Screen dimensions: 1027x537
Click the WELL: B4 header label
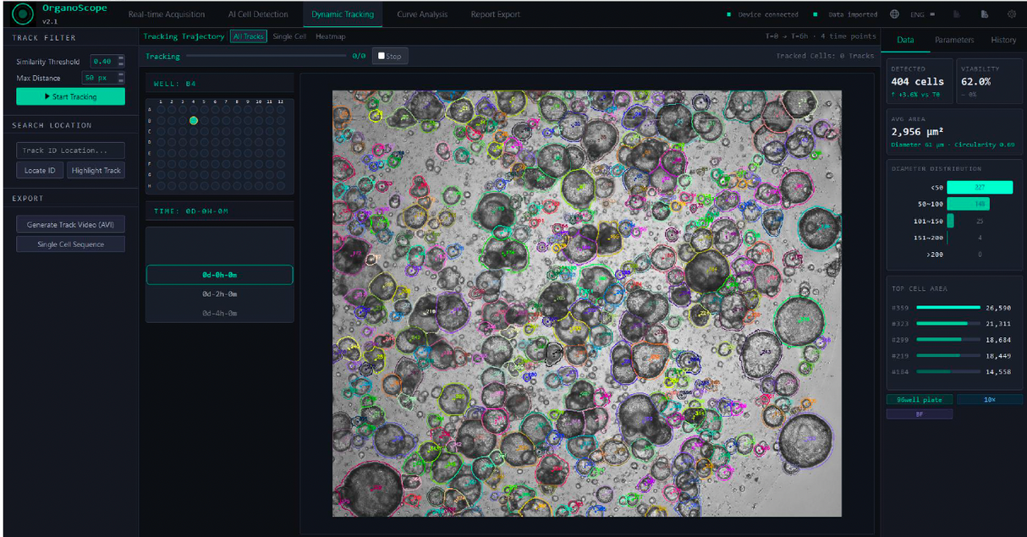[x=174, y=84]
